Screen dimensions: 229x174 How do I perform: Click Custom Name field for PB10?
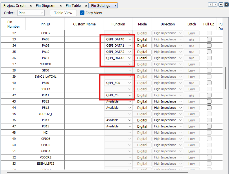(84, 83)
